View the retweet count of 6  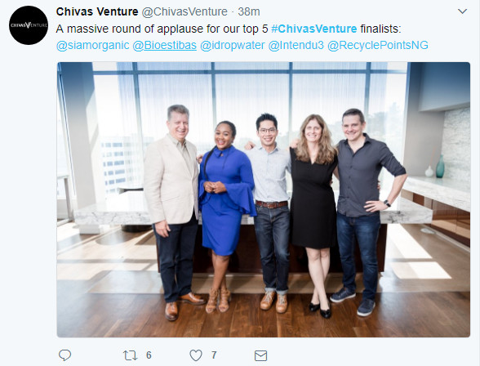(x=149, y=355)
